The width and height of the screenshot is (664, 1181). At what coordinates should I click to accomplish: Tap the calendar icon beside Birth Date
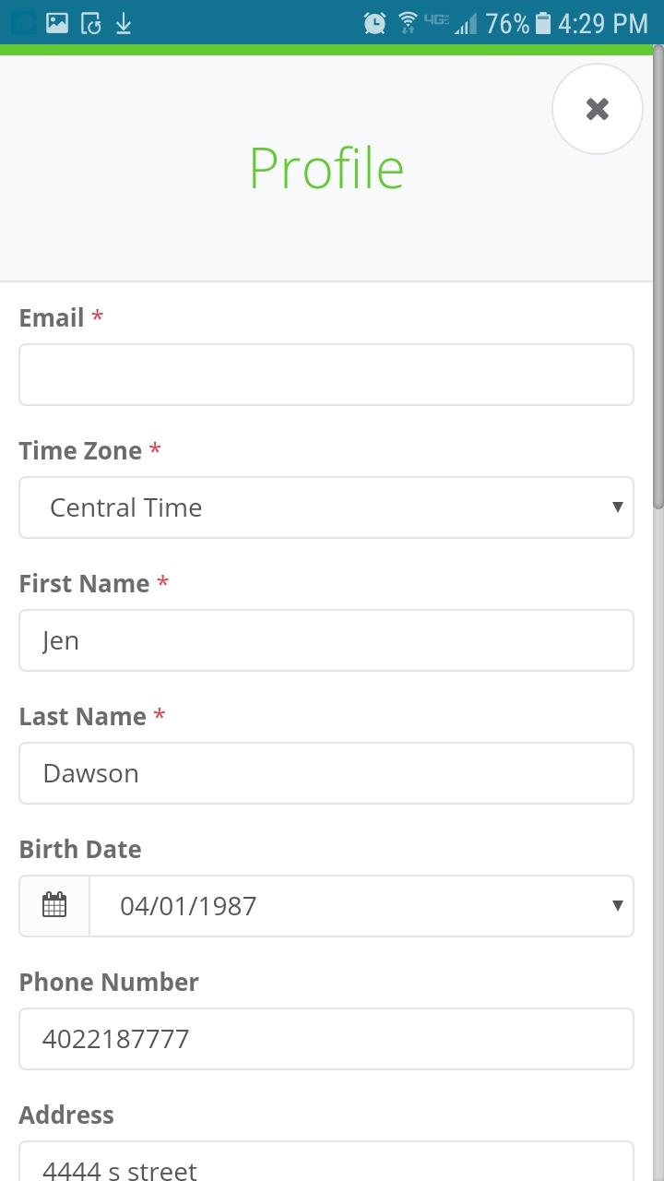point(54,905)
